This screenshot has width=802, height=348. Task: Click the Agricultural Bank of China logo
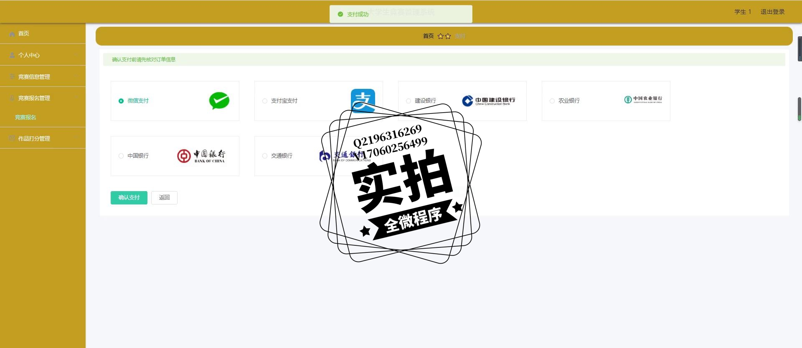(643, 99)
